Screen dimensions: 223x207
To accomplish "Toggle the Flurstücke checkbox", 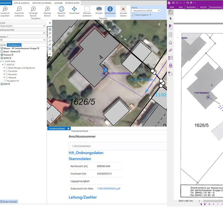I will click(x=7, y=71).
